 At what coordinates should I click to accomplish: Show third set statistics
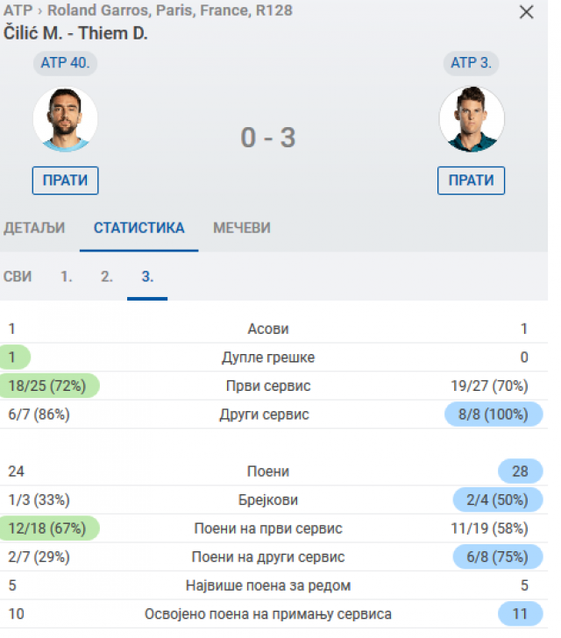tap(147, 276)
